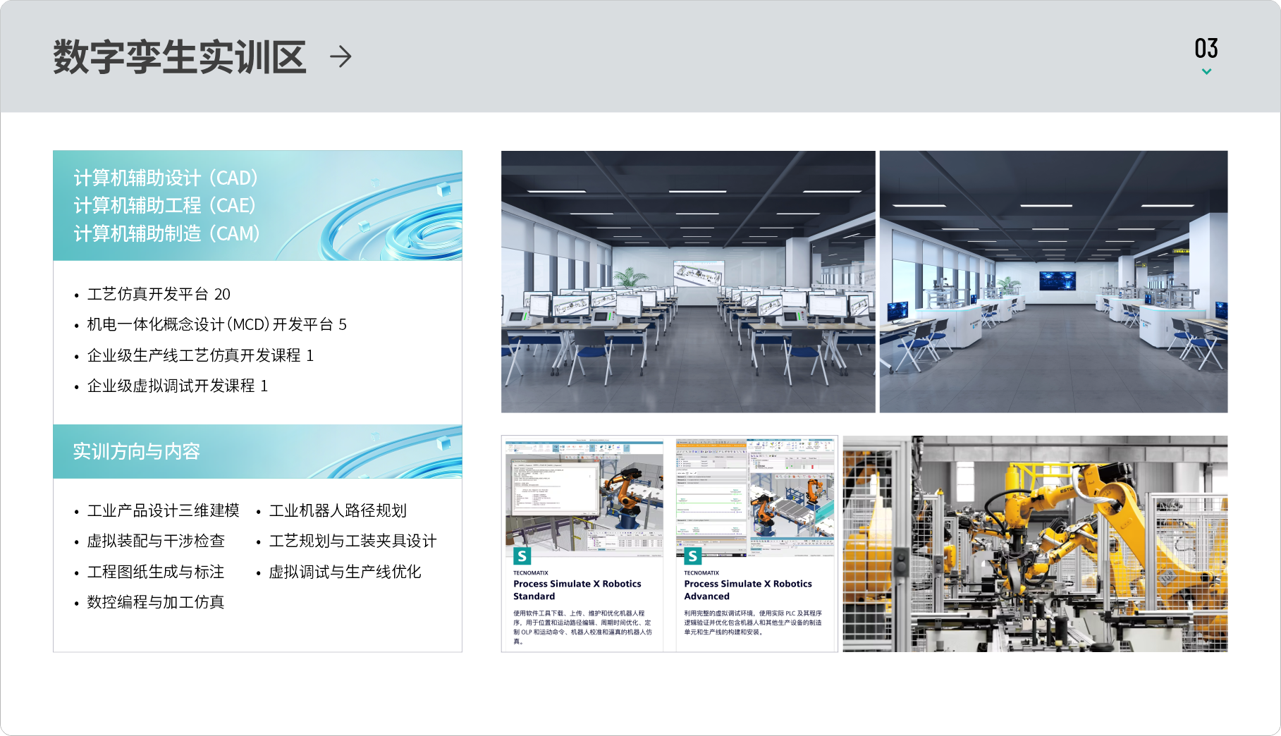
Task: Click the green S logo above Robotics Advanced
Action: point(692,556)
